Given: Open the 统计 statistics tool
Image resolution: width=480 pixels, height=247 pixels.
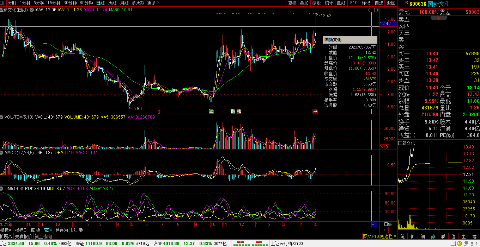Looking at the screenshot, I should pos(329,3).
